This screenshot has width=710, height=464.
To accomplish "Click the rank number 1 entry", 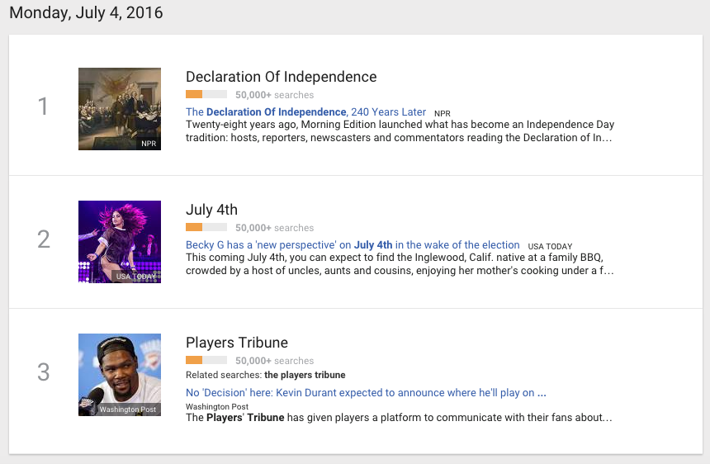I will pyautogui.click(x=44, y=107).
